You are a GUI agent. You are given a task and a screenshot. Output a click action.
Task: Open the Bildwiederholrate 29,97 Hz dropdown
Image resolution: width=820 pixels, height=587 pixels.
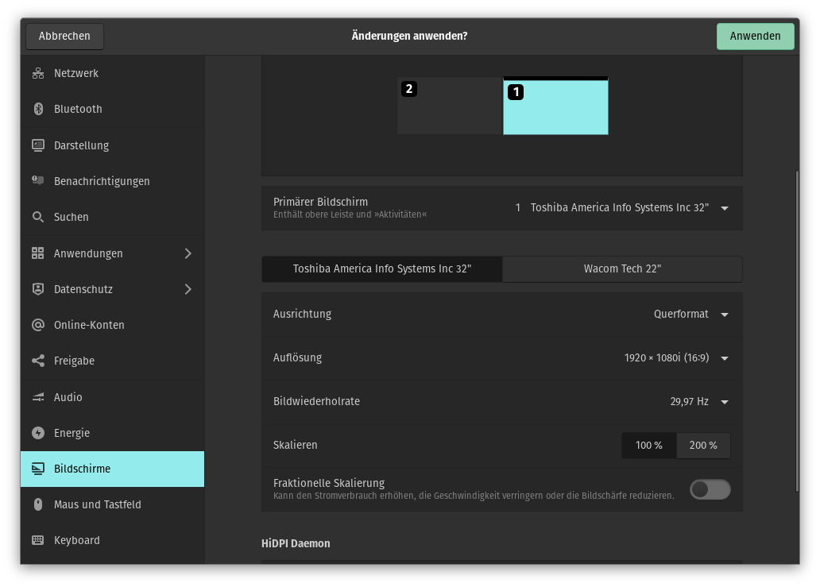pyautogui.click(x=698, y=402)
